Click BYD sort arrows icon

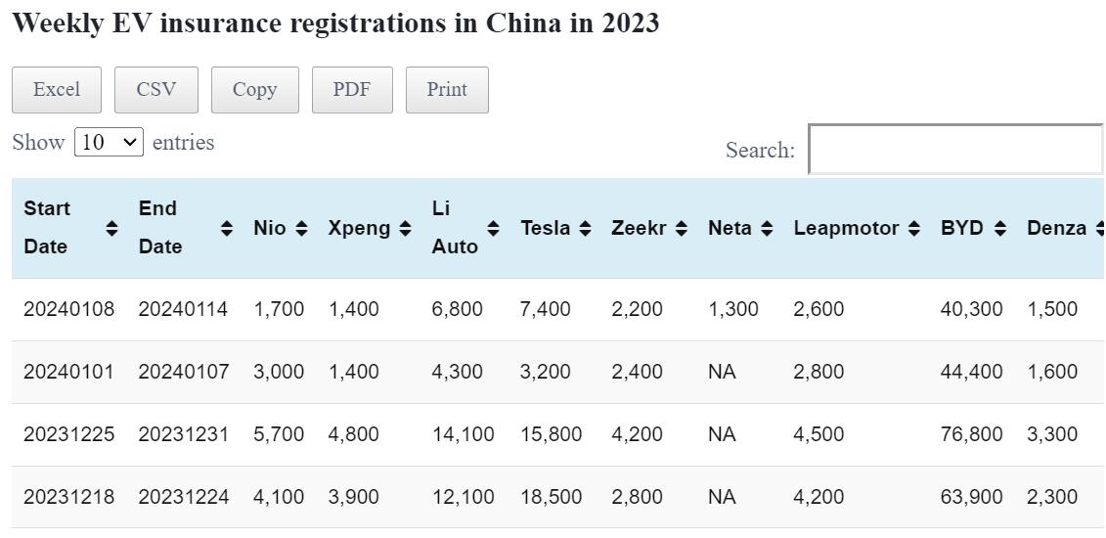[x=999, y=228]
